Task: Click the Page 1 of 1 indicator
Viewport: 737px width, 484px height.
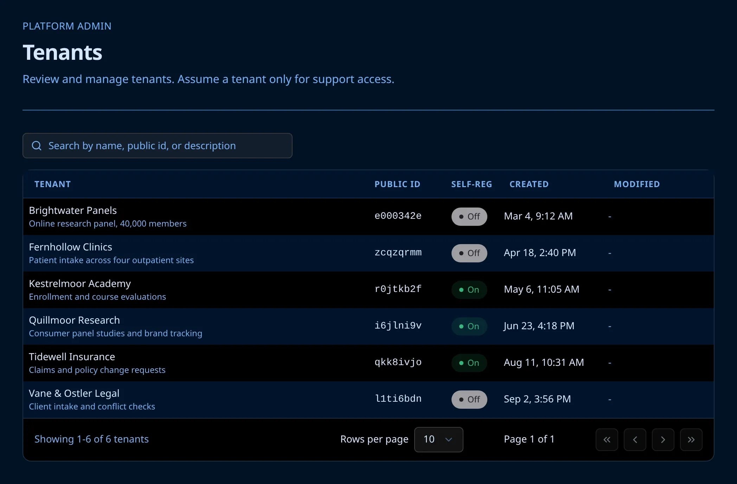Action: click(529, 439)
